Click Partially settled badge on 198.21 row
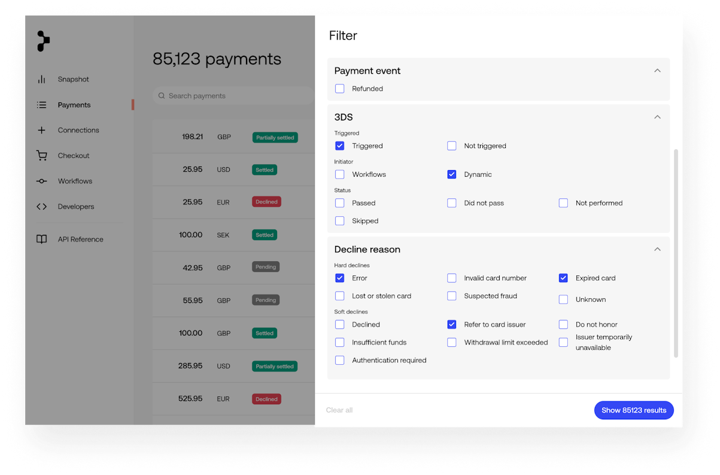The height and width of the screenshot is (475, 720). click(x=275, y=137)
